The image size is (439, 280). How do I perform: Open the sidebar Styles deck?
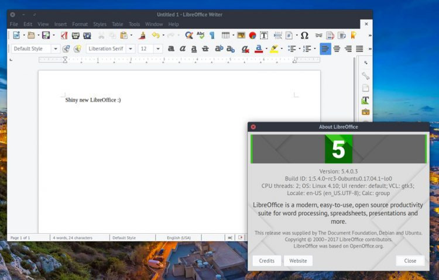365,100
